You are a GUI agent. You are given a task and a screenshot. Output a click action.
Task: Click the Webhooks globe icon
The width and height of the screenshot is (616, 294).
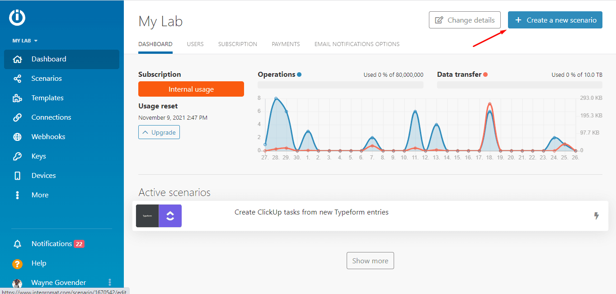click(17, 137)
